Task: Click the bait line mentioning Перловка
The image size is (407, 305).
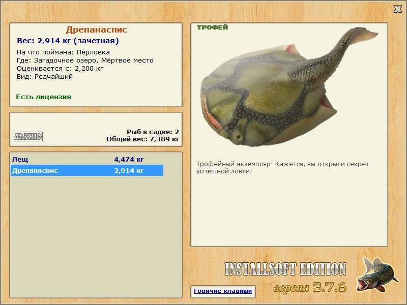Action: (x=63, y=52)
